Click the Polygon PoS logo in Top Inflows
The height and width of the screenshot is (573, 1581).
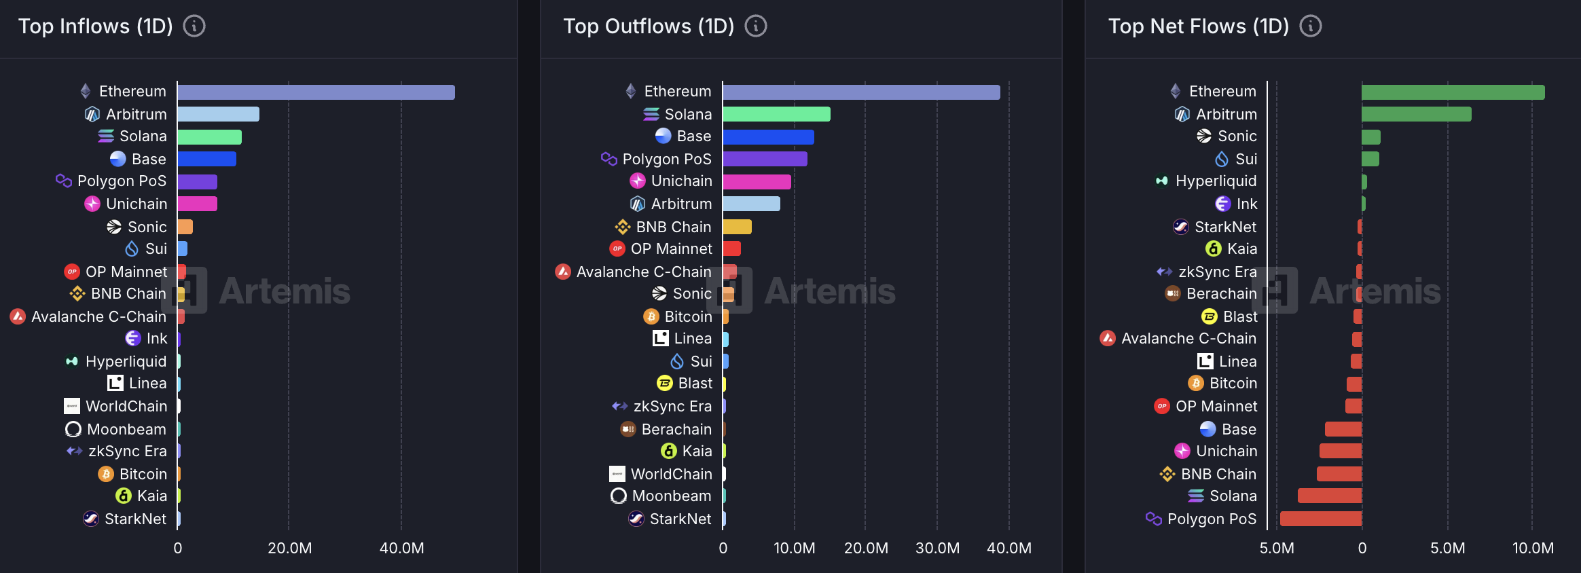pyautogui.click(x=64, y=181)
